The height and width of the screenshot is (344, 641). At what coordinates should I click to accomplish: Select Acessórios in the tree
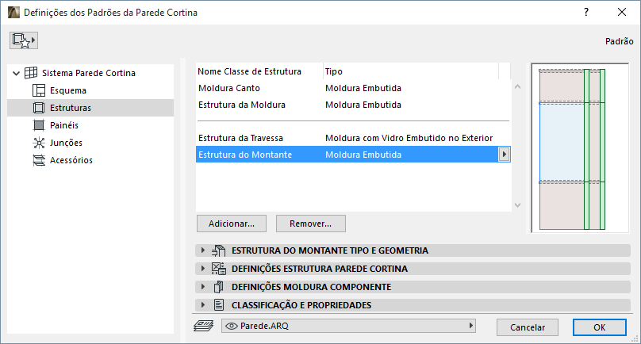pos(71,160)
